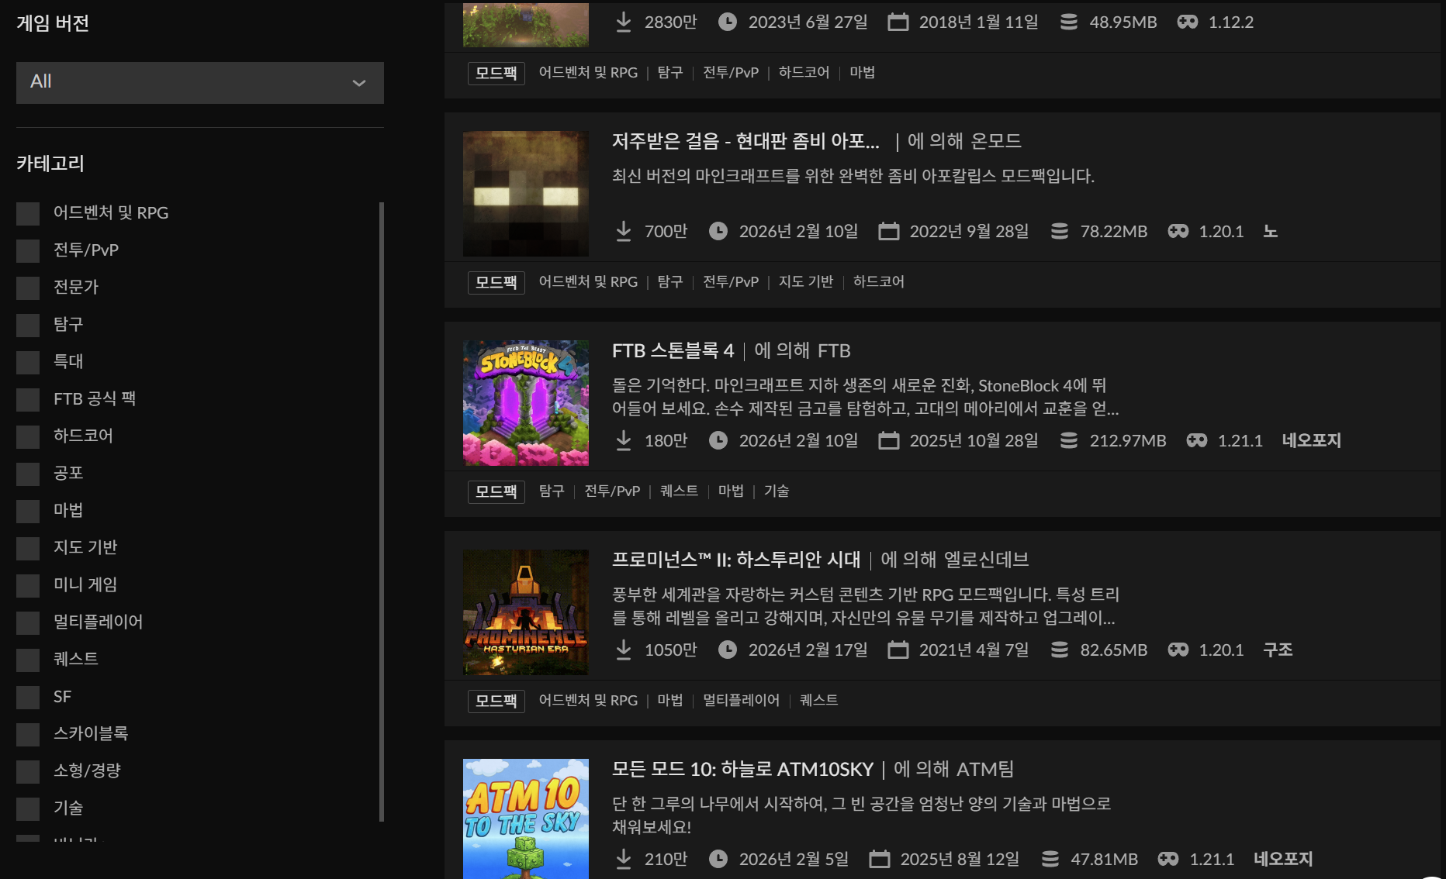Open the Prominence Hasturian Era thumbnail
This screenshot has height=879, width=1446.
(526, 612)
